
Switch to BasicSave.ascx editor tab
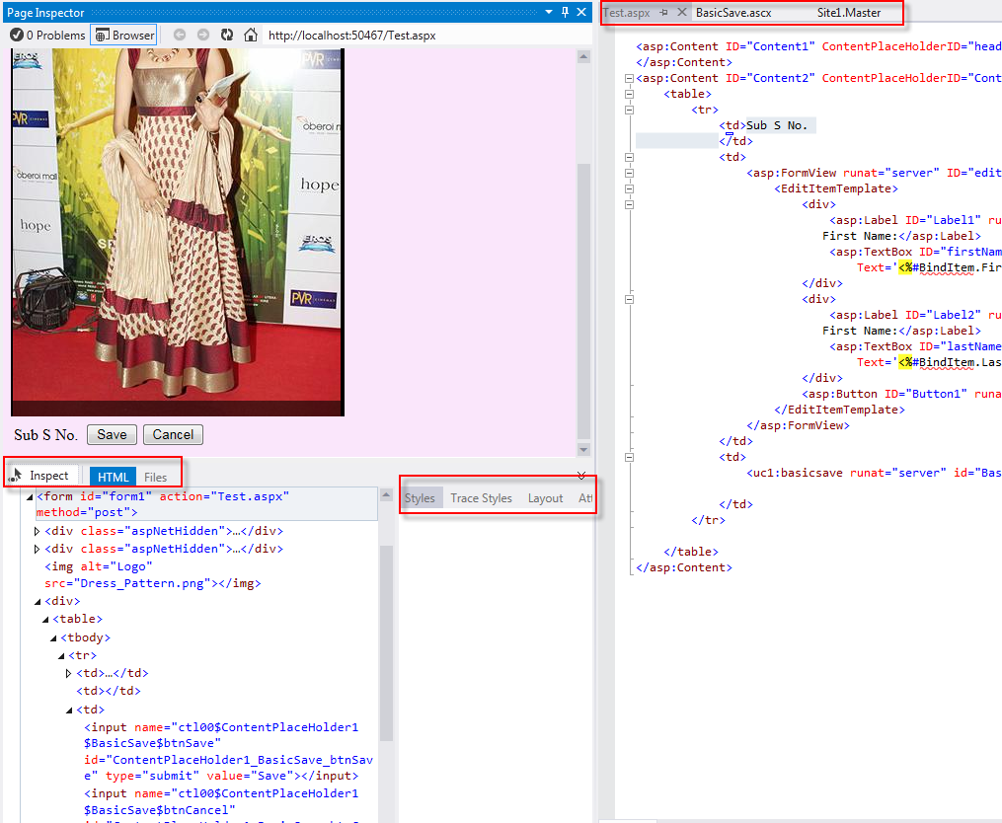pyautogui.click(x=733, y=13)
